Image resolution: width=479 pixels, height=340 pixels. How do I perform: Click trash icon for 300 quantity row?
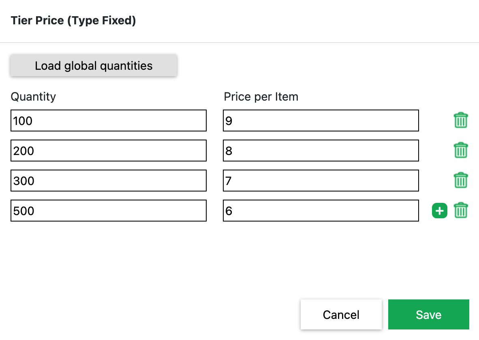coord(460,181)
